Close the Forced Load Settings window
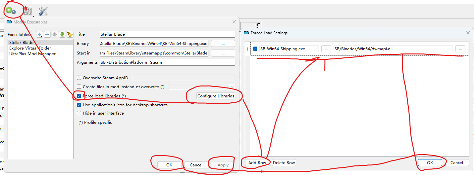This screenshot has width=474, height=175. 468,33
